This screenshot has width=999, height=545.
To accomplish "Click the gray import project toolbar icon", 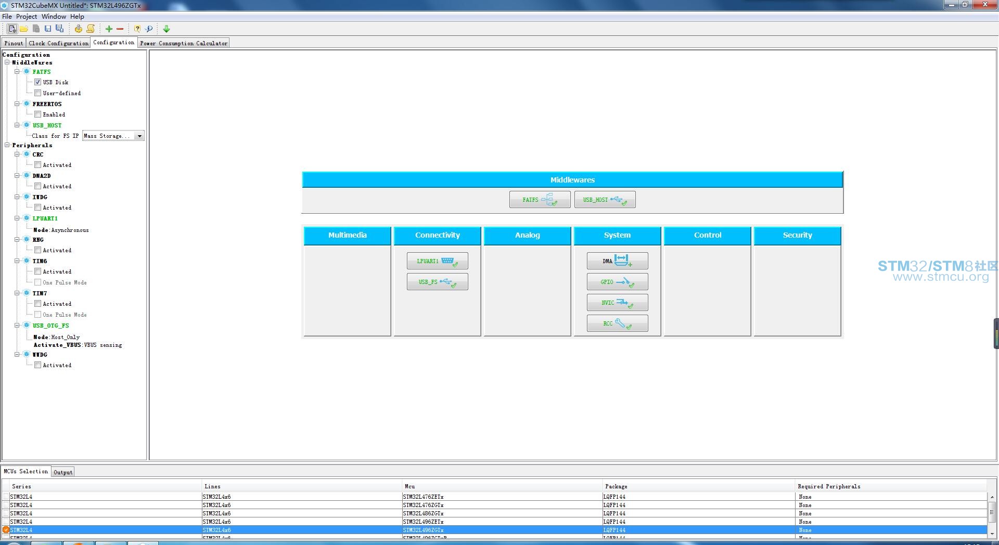I will (36, 29).
